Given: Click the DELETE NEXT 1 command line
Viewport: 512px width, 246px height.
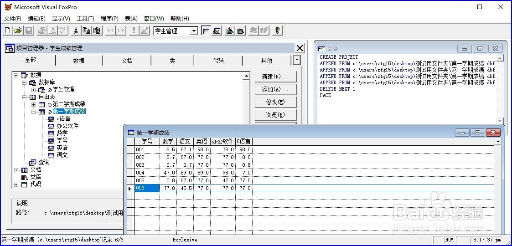Looking at the screenshot, I should coord(337,89).
